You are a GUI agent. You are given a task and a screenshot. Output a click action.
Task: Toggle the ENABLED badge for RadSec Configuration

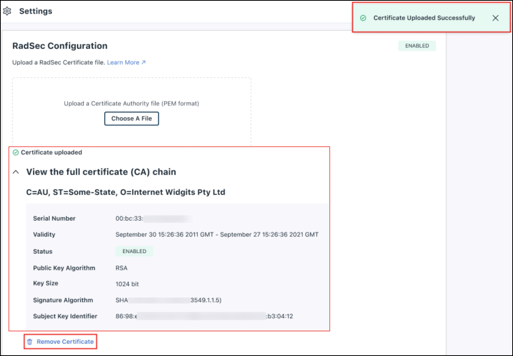417,45
